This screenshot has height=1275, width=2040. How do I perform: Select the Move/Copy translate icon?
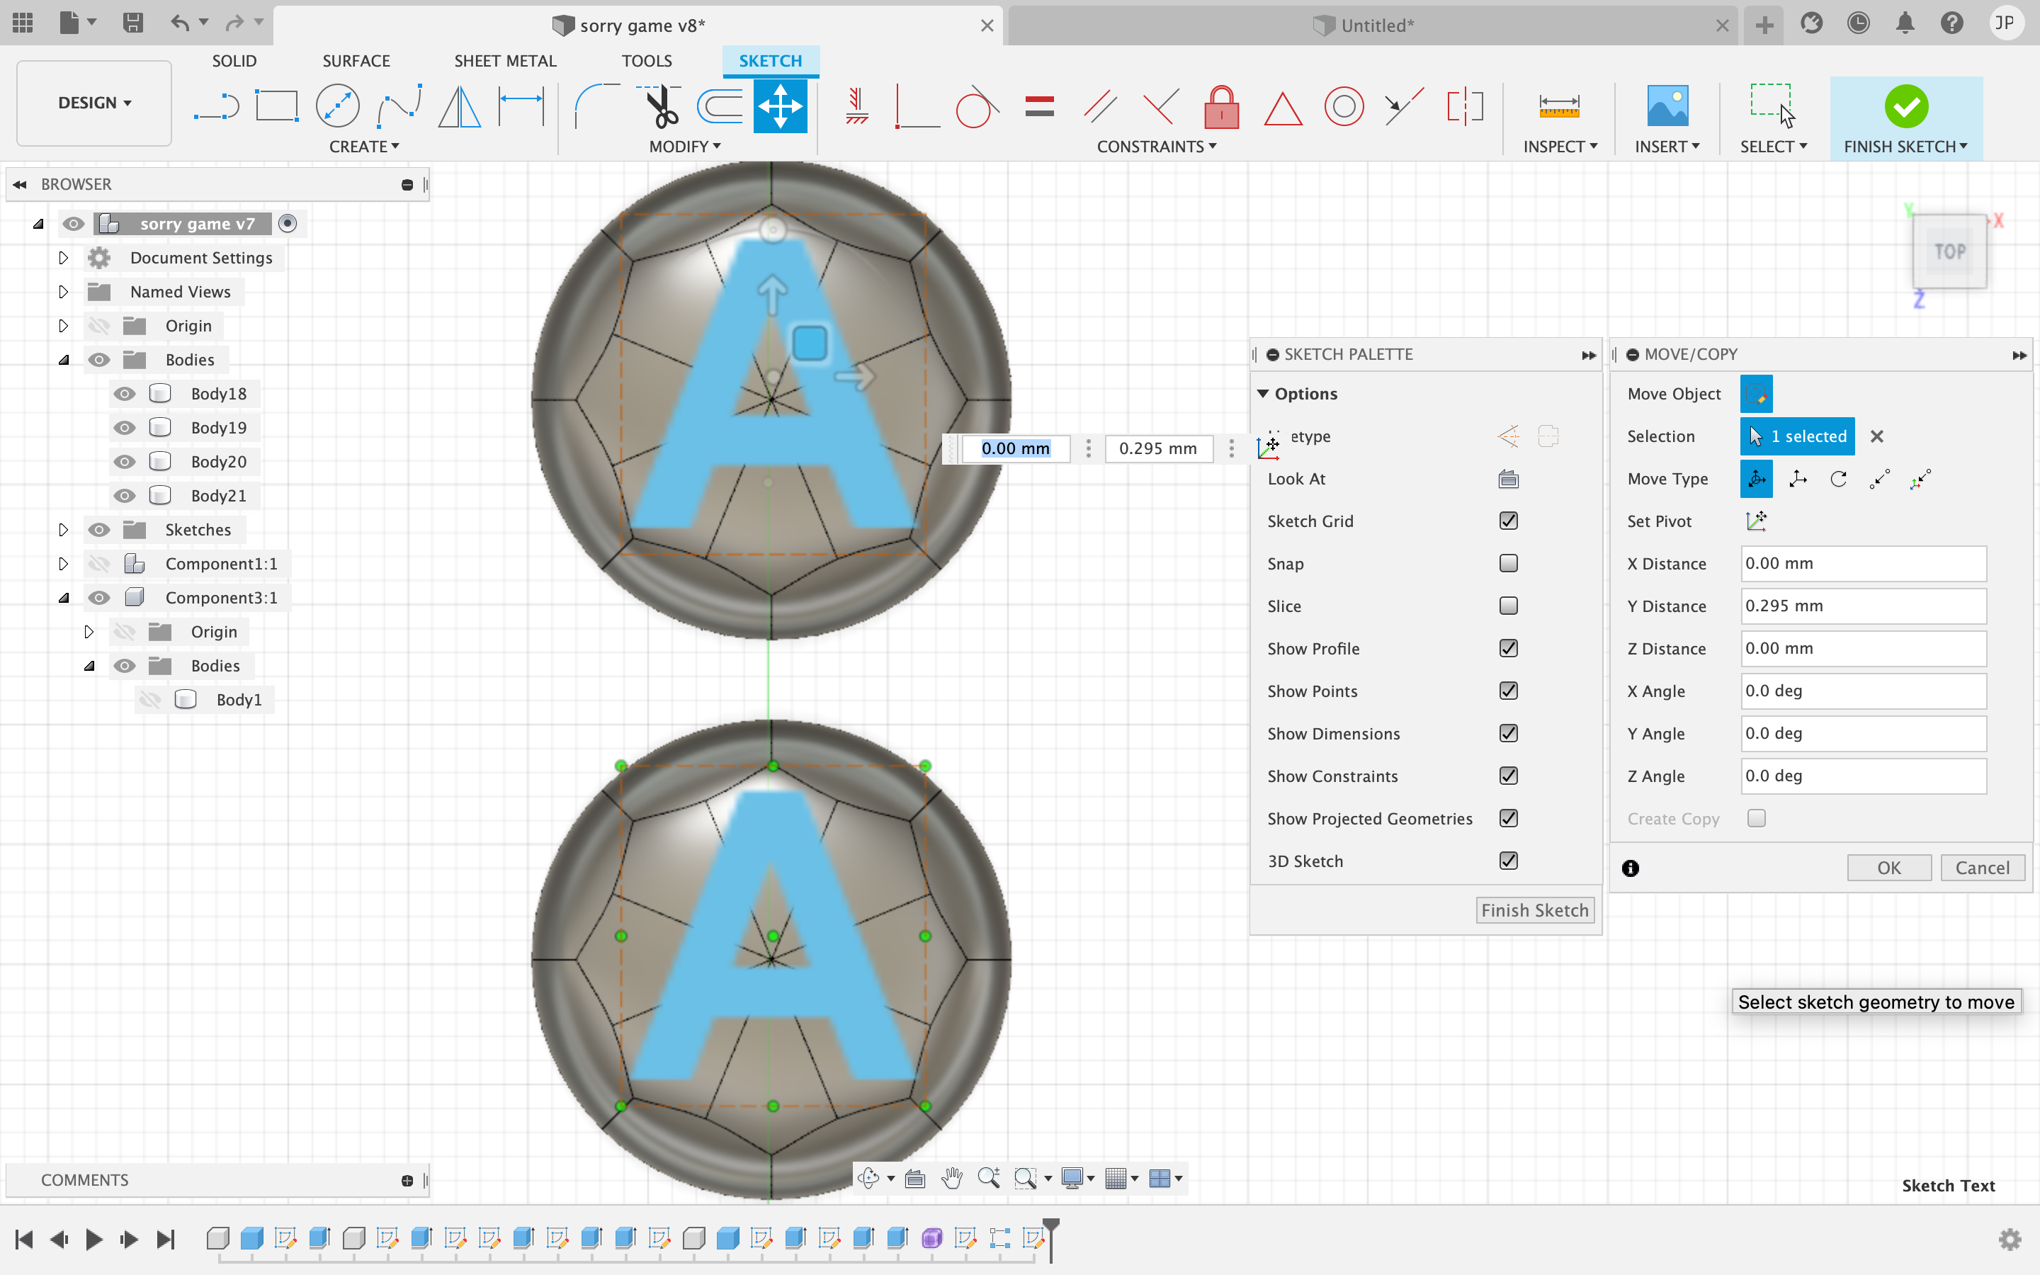1798,479
